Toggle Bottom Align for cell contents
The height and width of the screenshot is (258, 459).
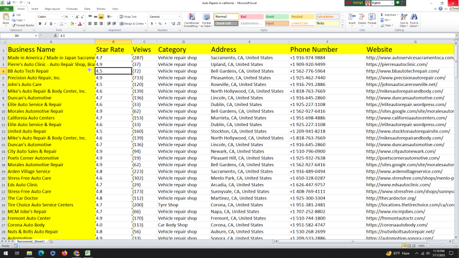101,17
